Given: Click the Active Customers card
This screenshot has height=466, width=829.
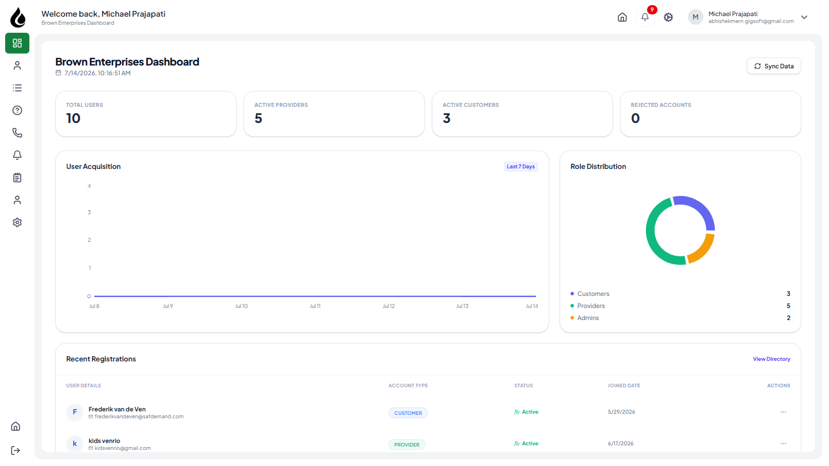Looking at the screenshot, I should click(522, 114).
